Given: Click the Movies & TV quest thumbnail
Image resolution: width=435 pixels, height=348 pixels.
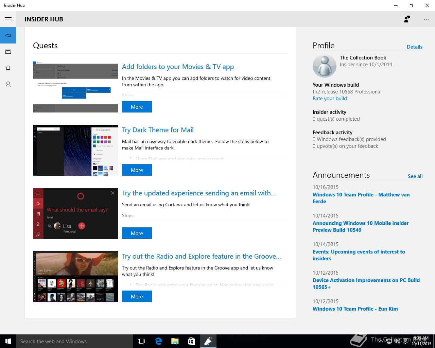Looking at the screenshot, I should [x=75, y=87].
